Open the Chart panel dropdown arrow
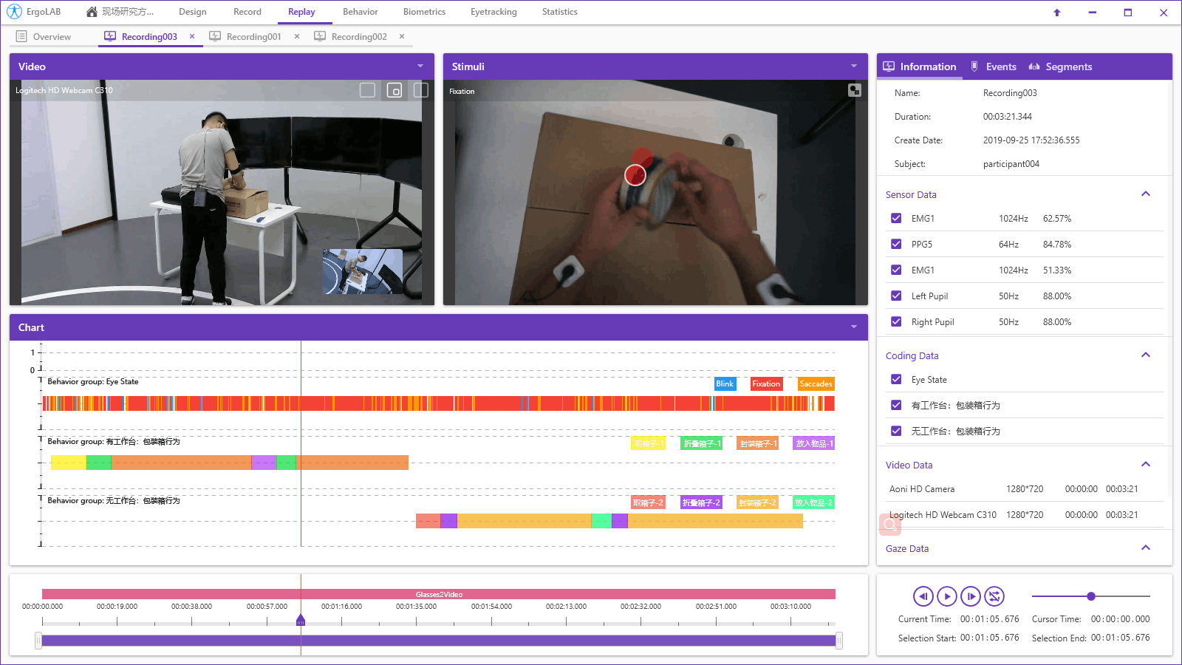The width and height of the screenshot is (1182, 665). pos(854,327)
